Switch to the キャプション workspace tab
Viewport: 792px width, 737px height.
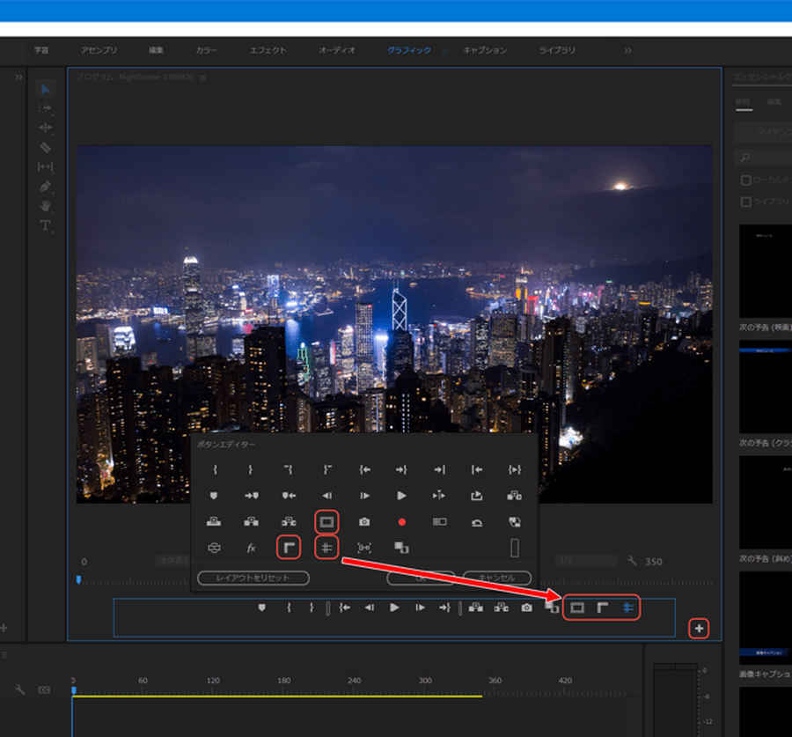(x=485, y=50)
